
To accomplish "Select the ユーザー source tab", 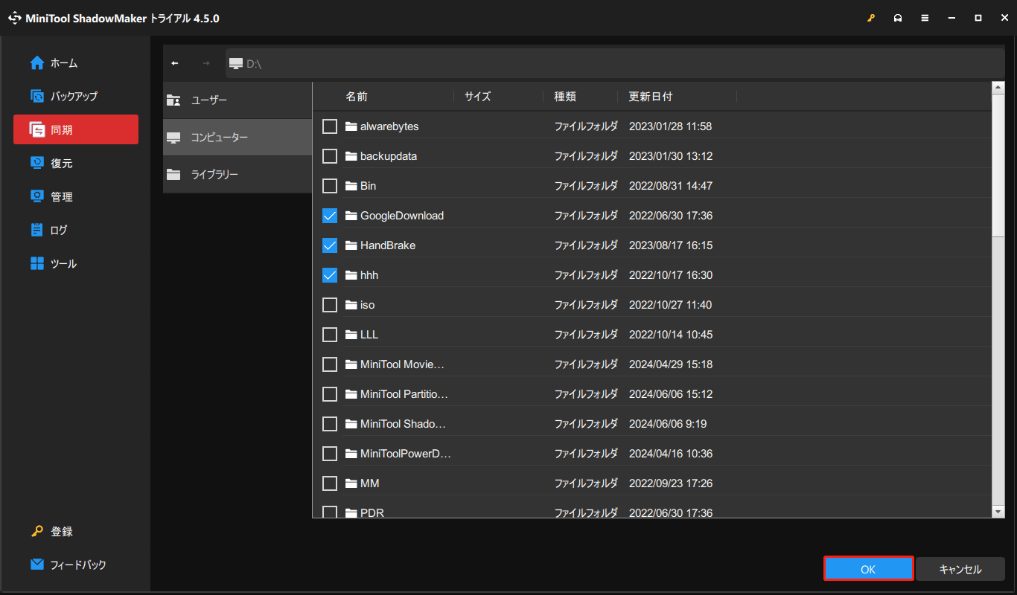I will coord(237,100).
